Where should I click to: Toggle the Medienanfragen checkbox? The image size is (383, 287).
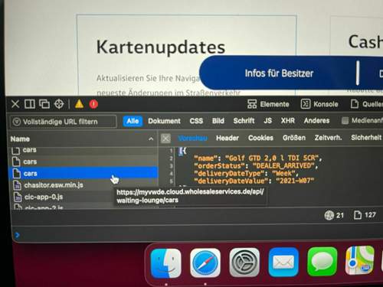point(345,120)
